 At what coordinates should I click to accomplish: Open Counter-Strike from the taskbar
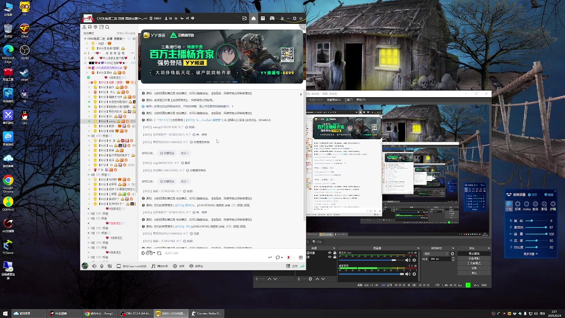(x=206, y=314)
